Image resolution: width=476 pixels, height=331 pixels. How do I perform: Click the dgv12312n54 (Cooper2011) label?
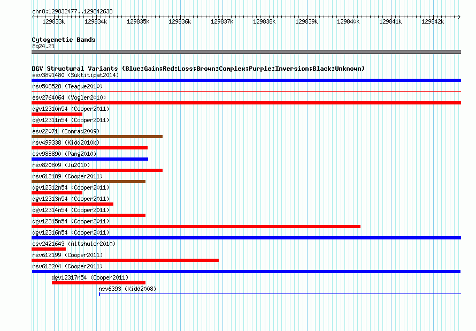pyautogui.click(x=71, y=187)
